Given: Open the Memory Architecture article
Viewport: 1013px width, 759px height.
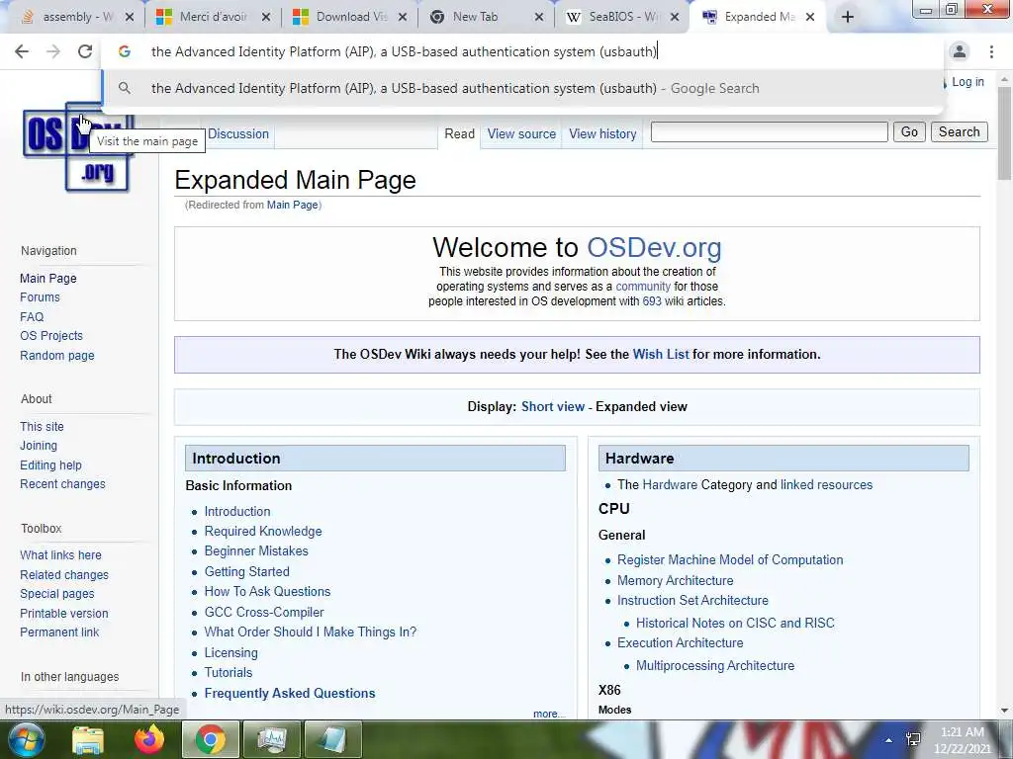Looking at the screenshot, I should click(675, 581).
